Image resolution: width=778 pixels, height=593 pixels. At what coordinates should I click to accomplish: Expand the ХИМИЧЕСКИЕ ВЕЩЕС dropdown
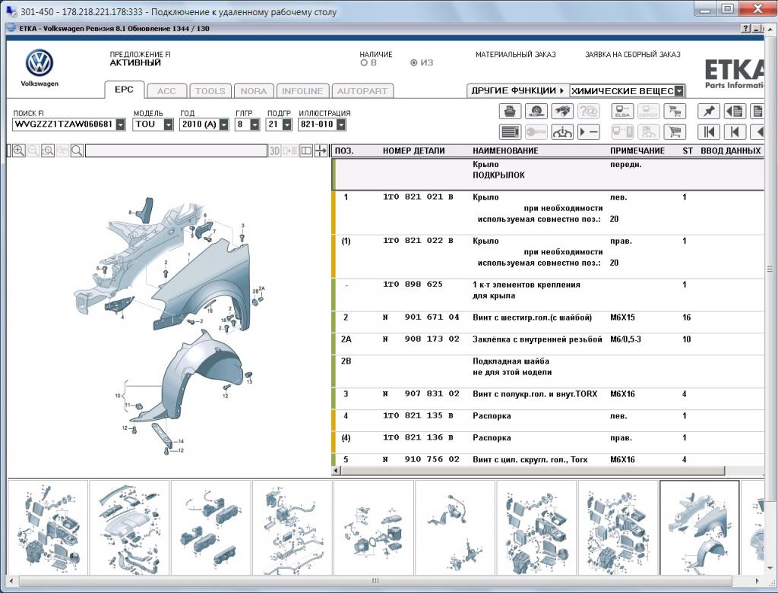coord(679,91)
